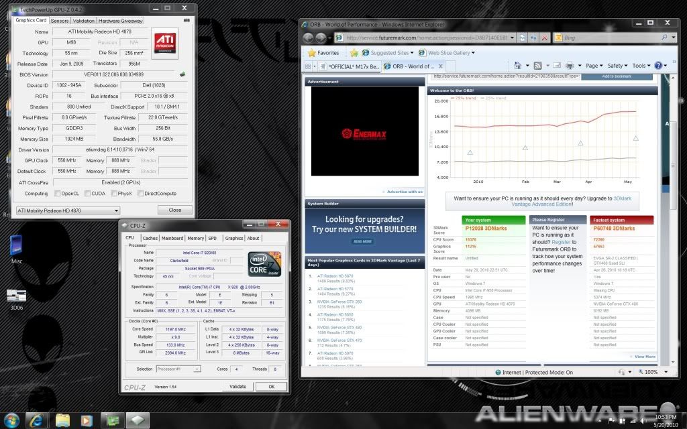Open Windows Explorer folder from the taskbar
687x429 pixels.
coord(62,421)
